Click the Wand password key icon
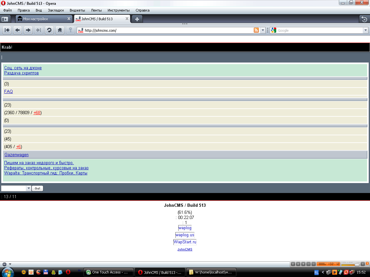 [70, 30]
